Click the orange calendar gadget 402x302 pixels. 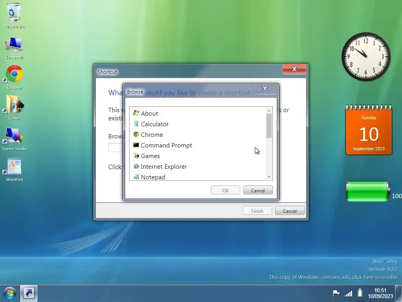[x=369, y=130]
